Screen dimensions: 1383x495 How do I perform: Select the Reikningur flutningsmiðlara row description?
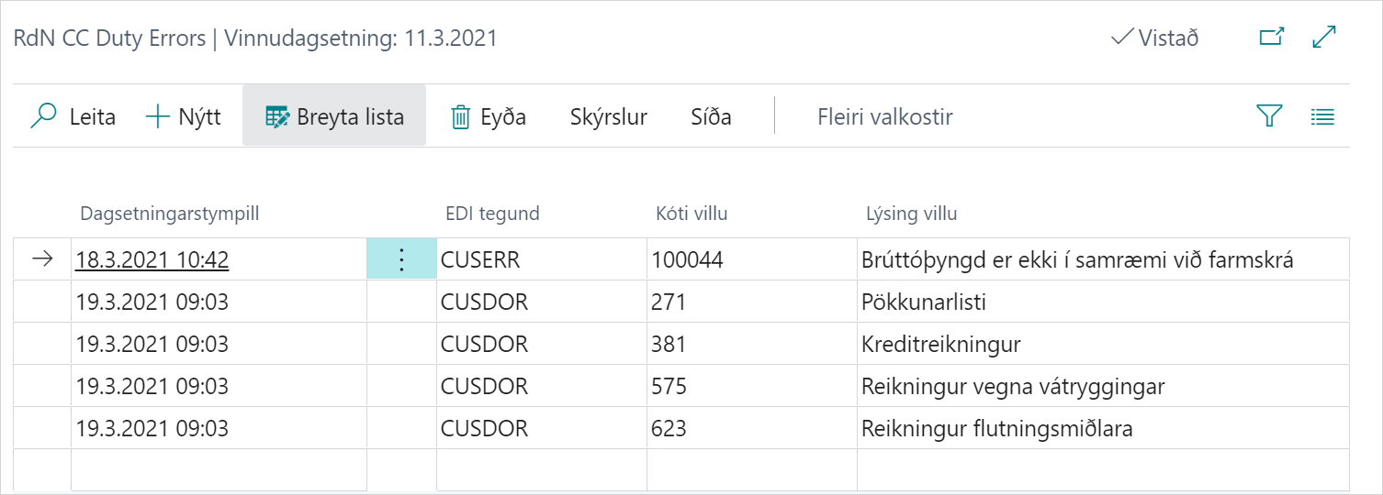point(997,428)
